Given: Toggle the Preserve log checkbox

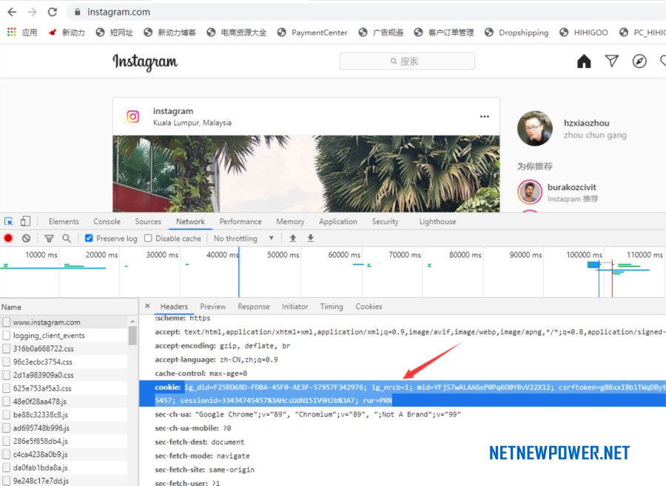Looking at the screenshot, I should pyautogui.click(x=89, y=238).
